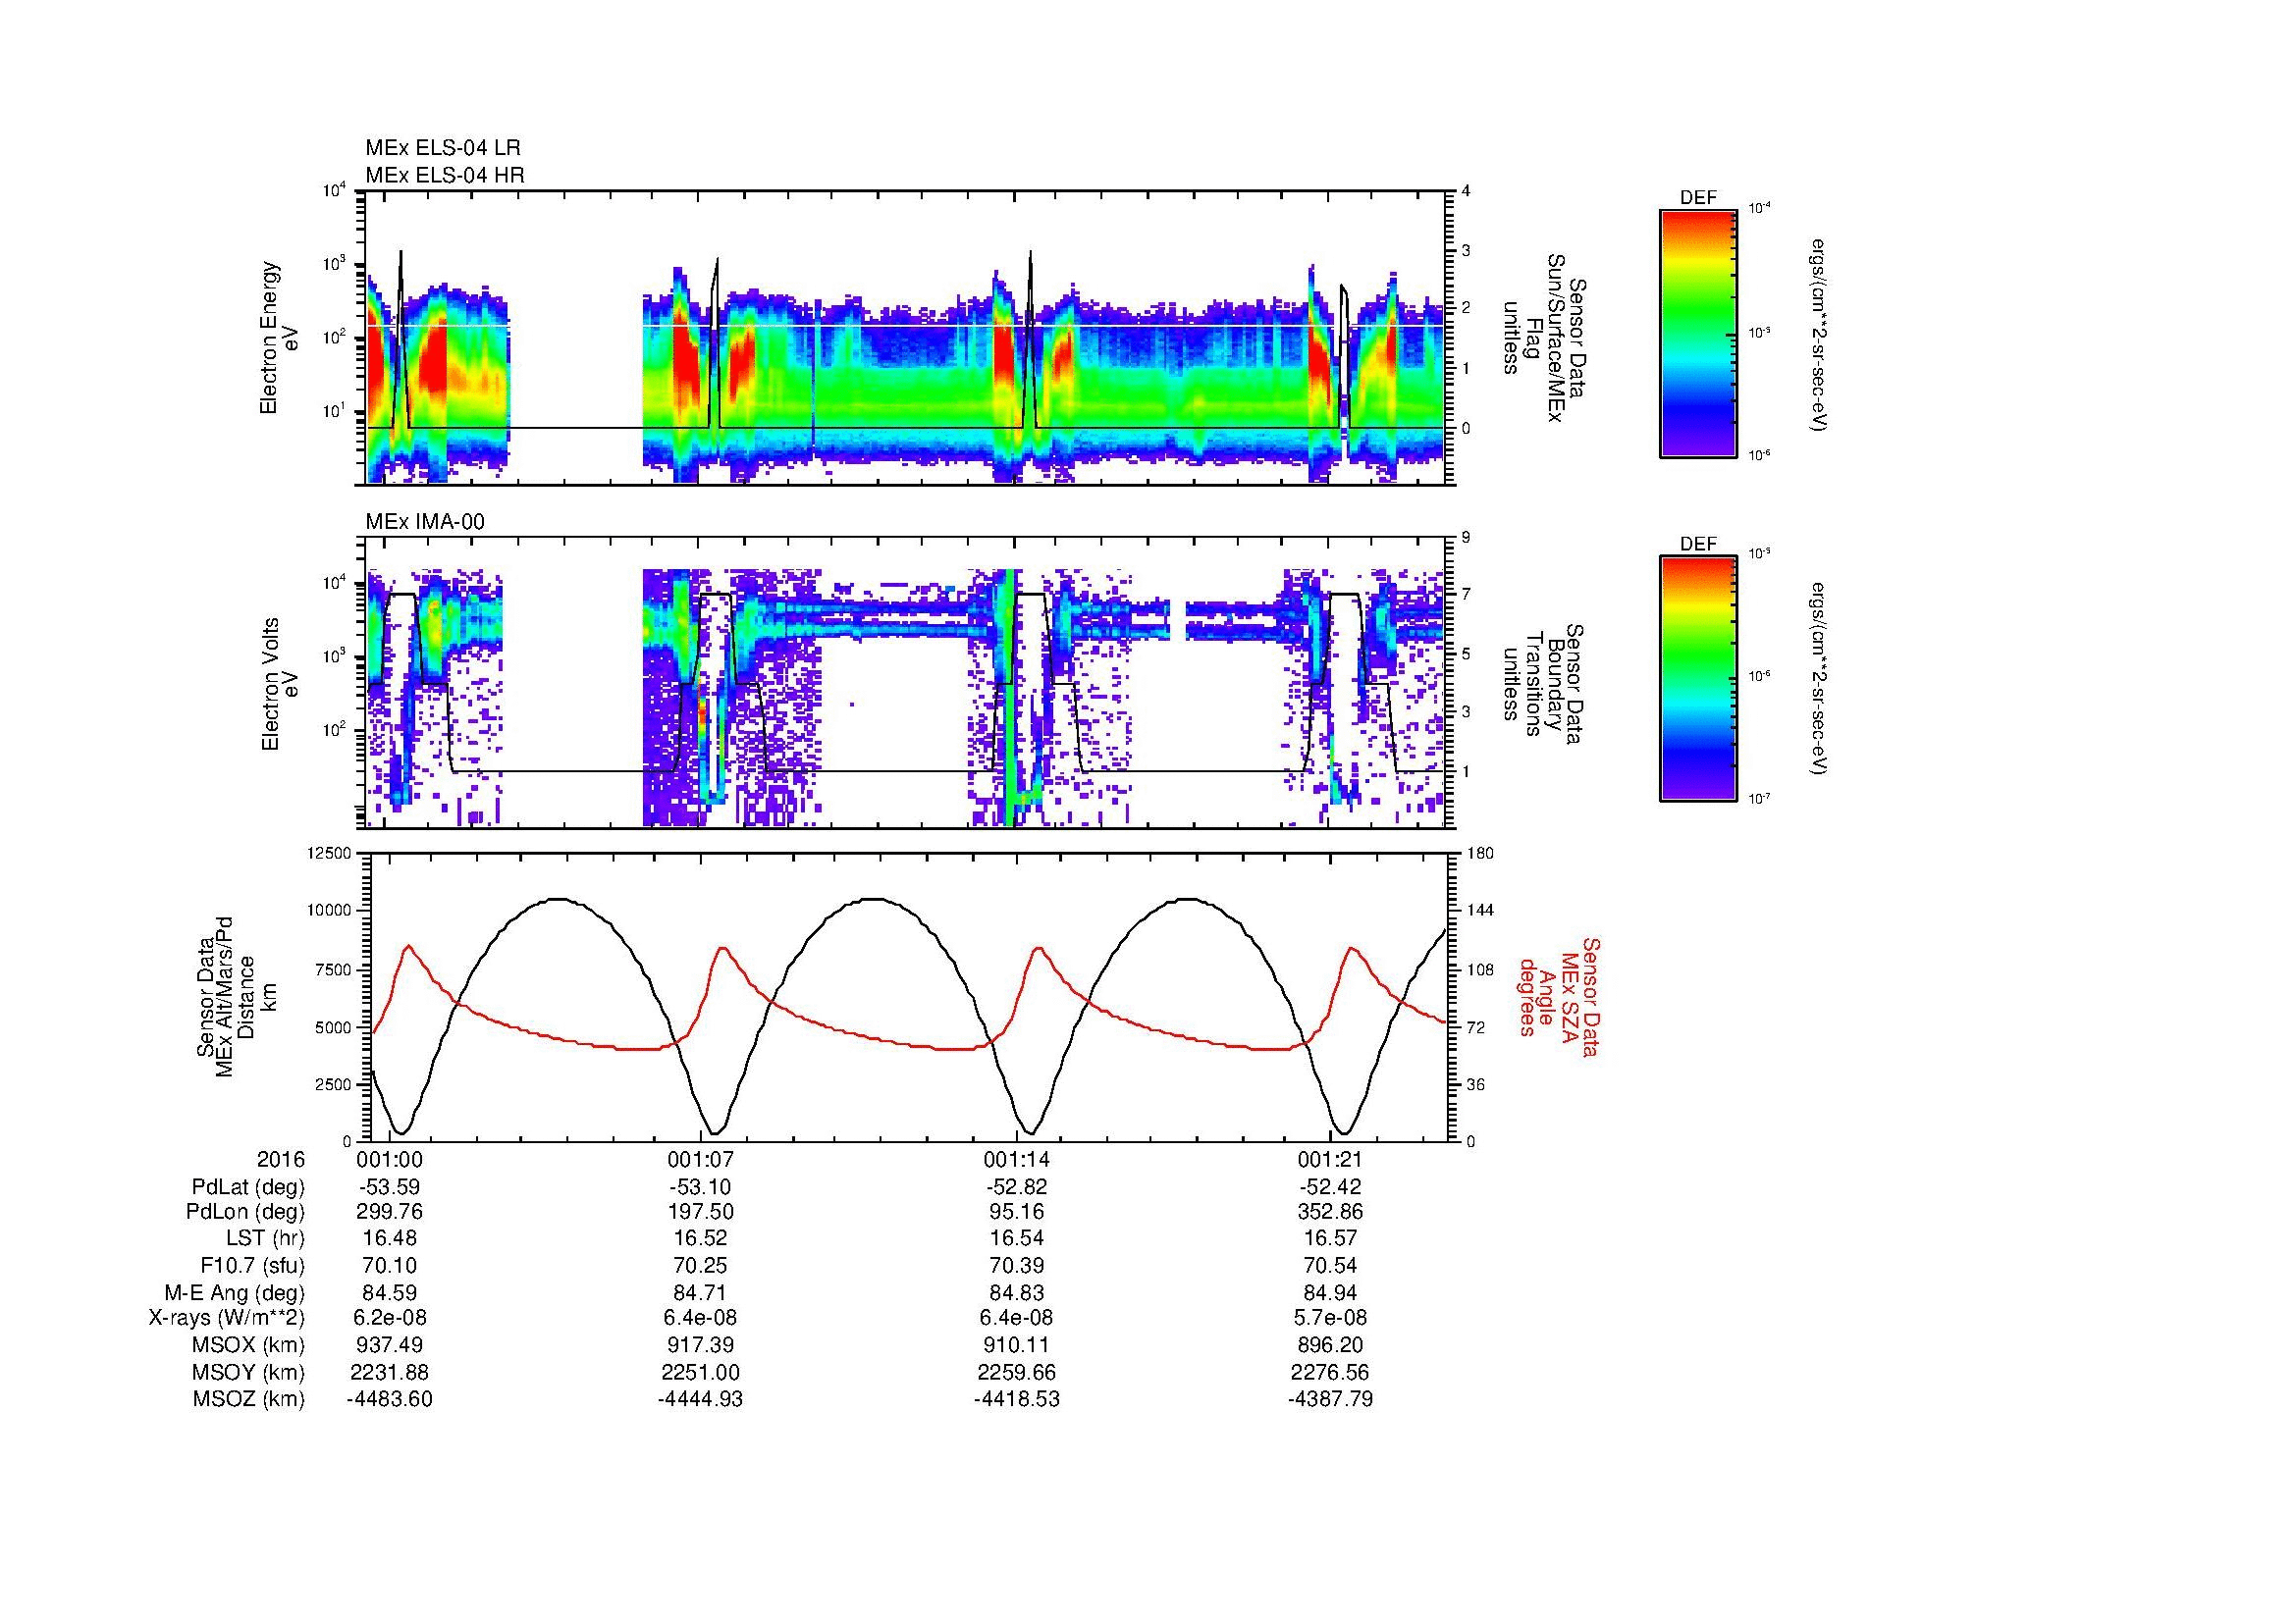2296x1622 pixels.
Task: Click PdLon value '299.76'
Action: click(390, 1212)
